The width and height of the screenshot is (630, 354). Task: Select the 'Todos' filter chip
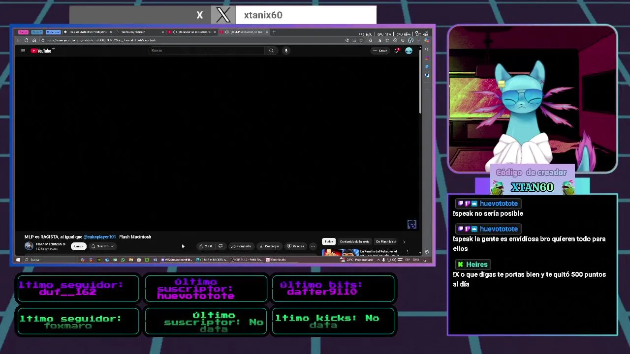pos(329,241)
